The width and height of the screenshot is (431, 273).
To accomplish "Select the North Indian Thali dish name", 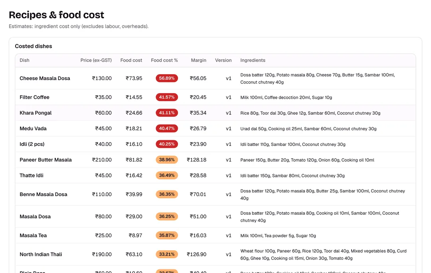I will coord(41,255).
